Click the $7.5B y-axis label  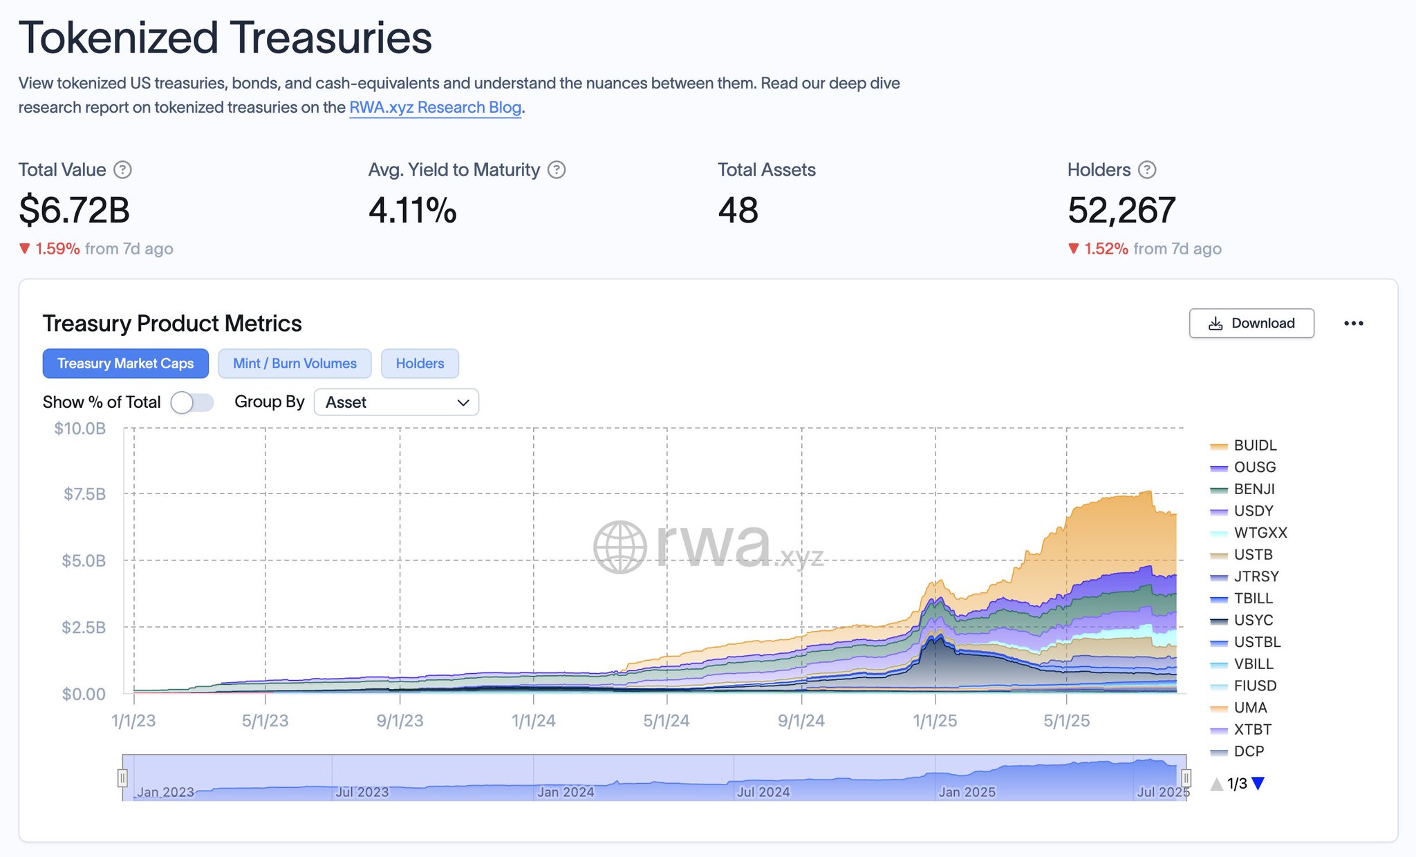pos(84,494)
